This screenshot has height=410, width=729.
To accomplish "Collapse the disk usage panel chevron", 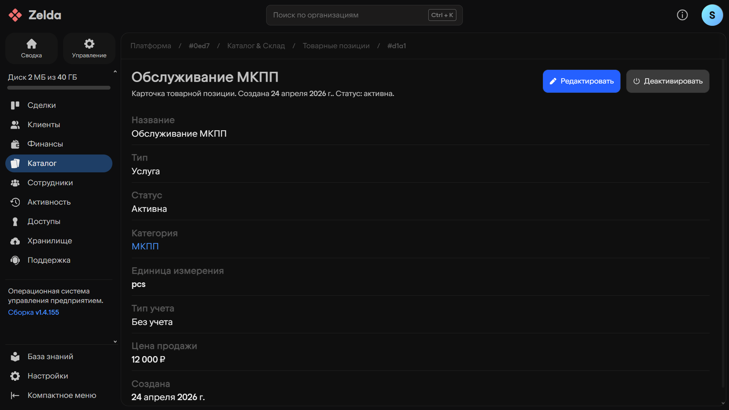I will point(115,72).
